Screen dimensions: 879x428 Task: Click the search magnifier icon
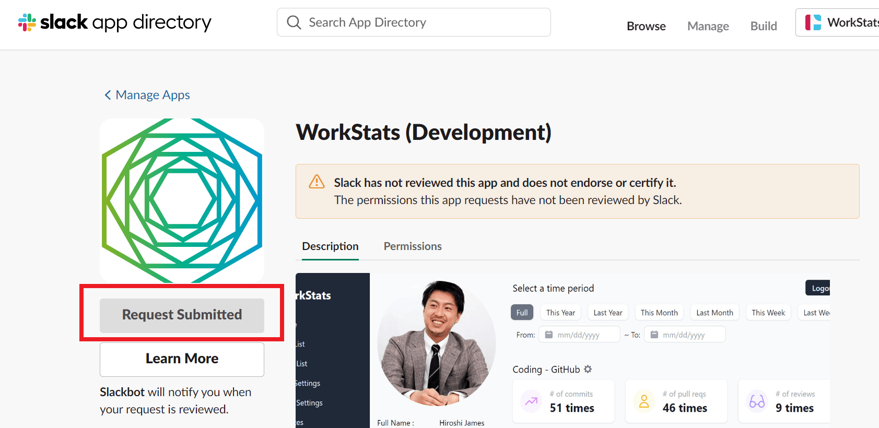tap(294, 22)
